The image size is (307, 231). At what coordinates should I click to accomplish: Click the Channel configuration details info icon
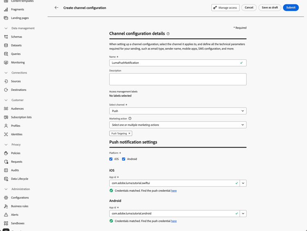[168, 34]
